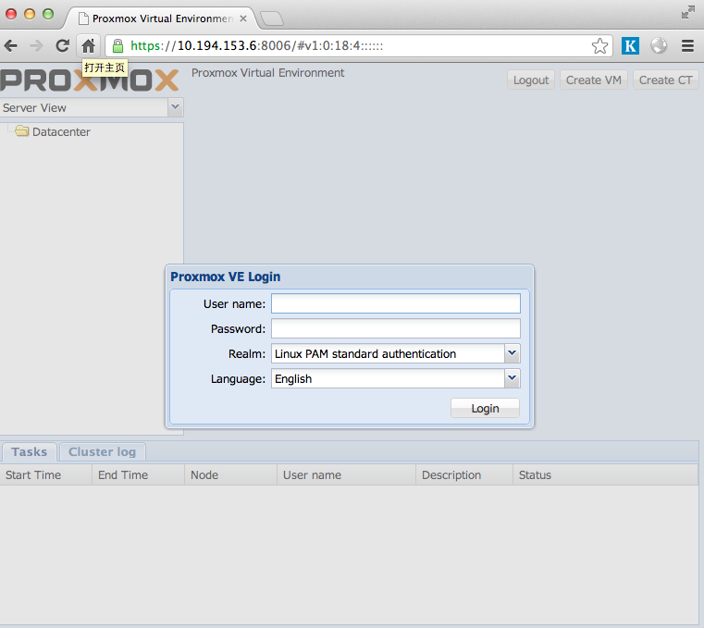
Task: Select Datacenter in the tree
Action: [x=61, y=132]
